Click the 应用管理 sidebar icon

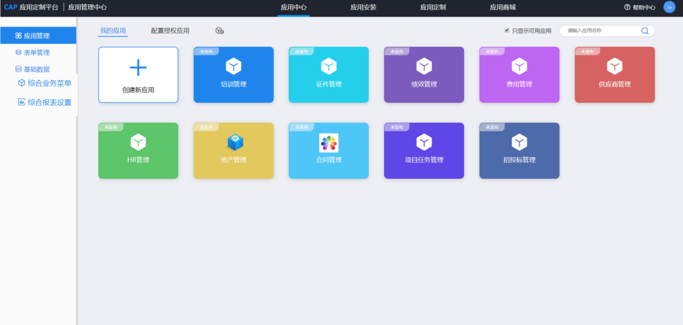18,36
